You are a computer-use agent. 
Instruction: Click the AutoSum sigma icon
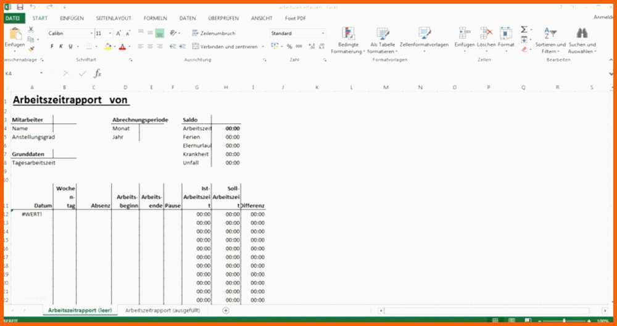524,30
